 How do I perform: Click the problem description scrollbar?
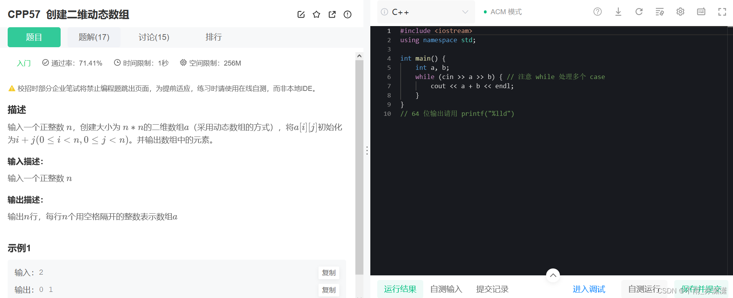359,167
